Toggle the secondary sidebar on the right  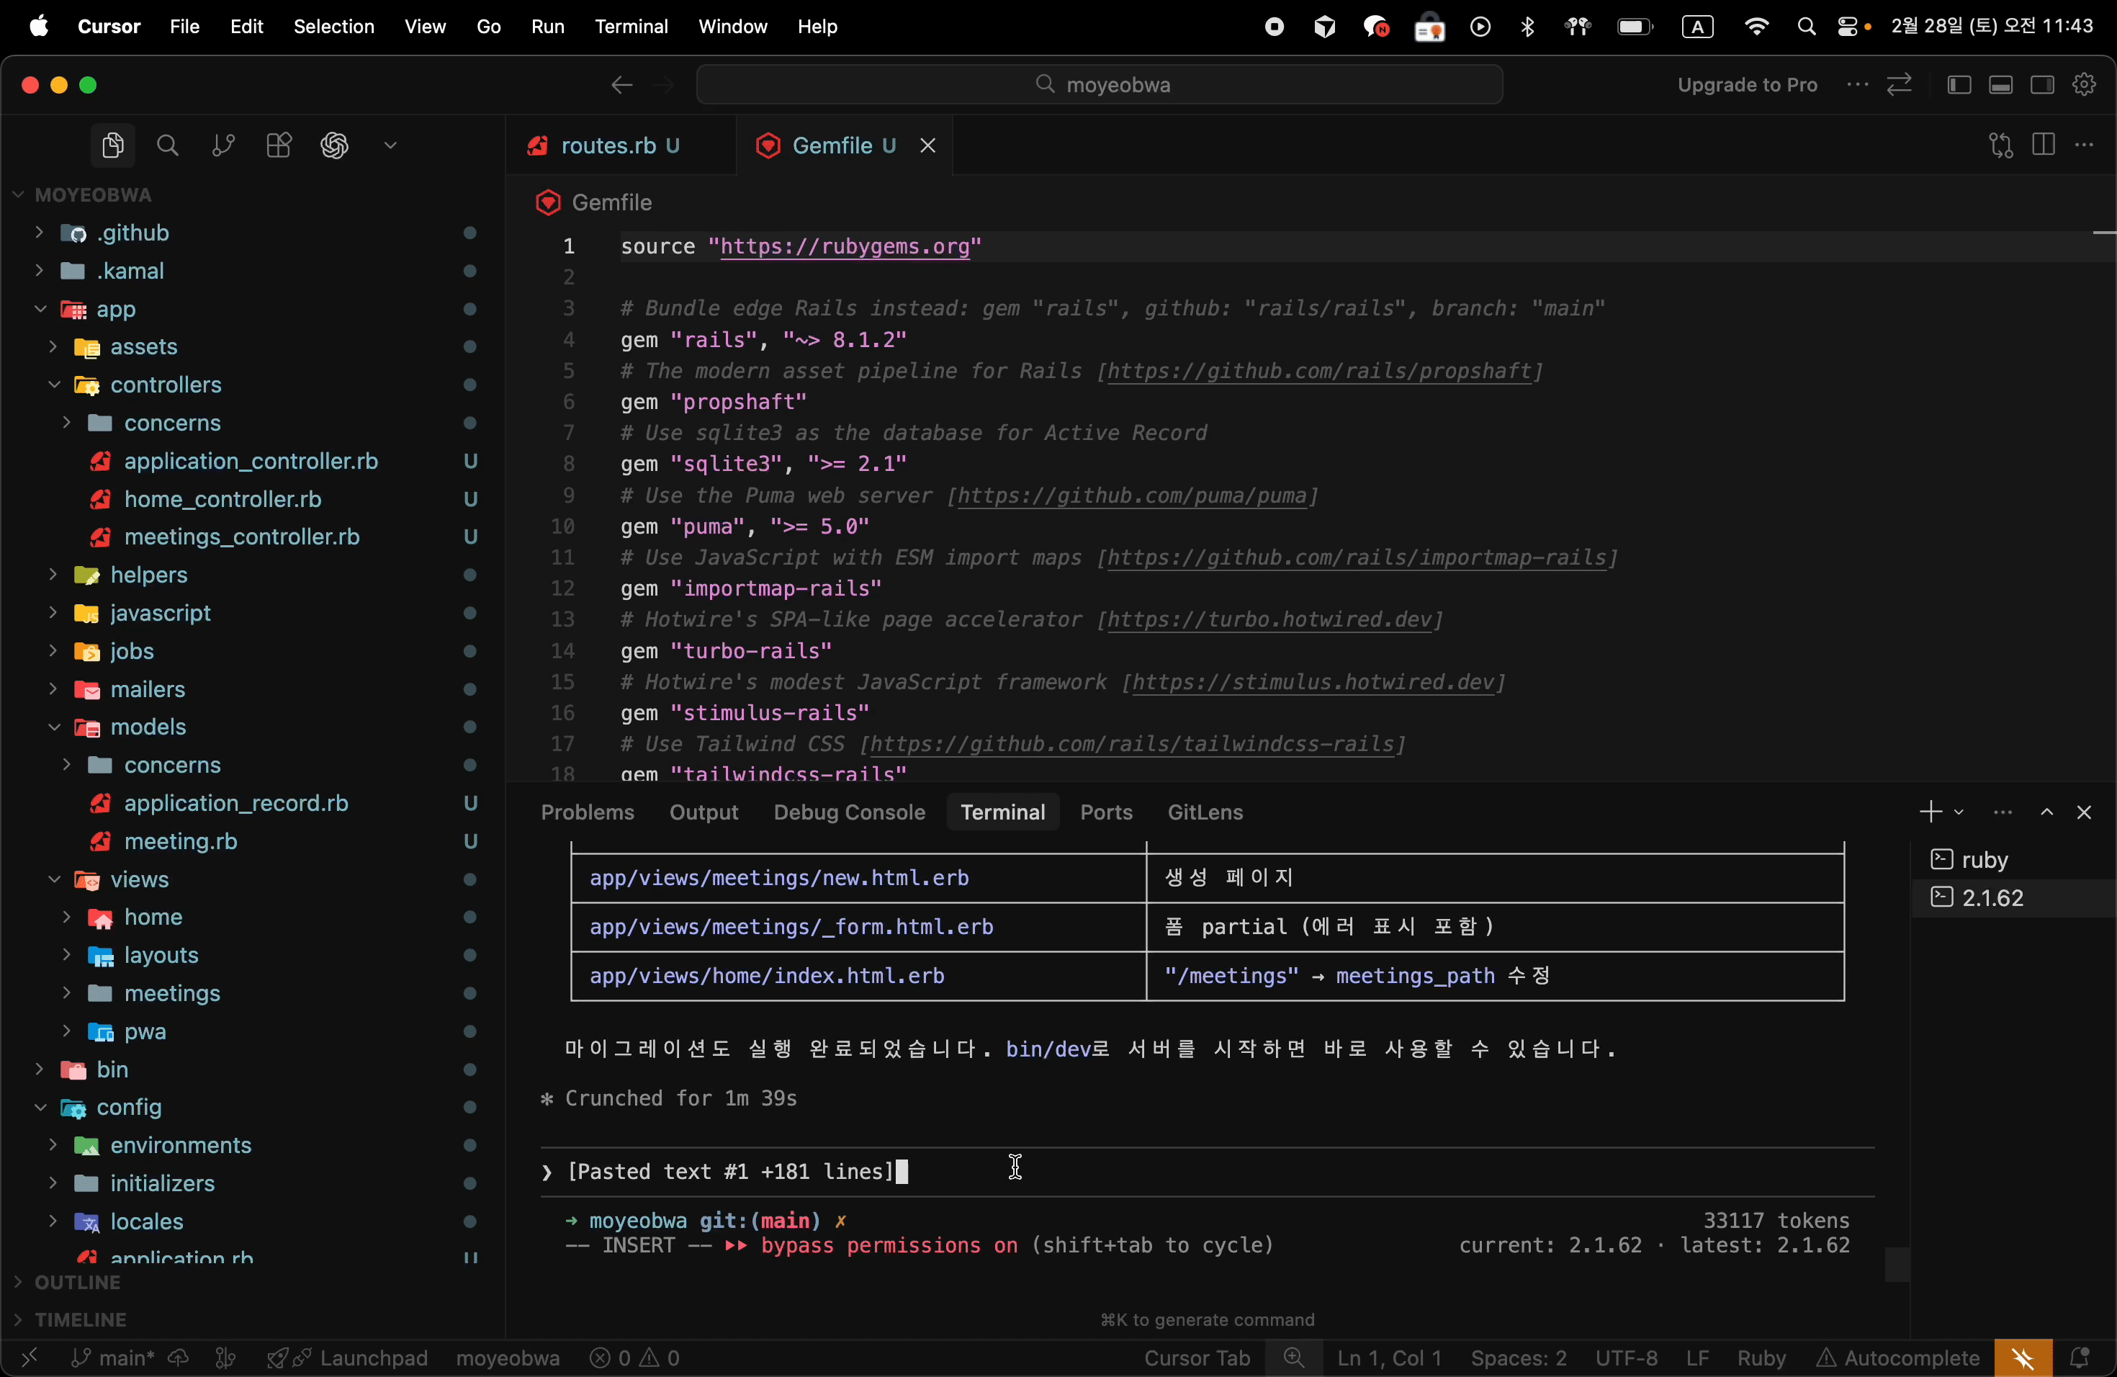pos(2042,84)
